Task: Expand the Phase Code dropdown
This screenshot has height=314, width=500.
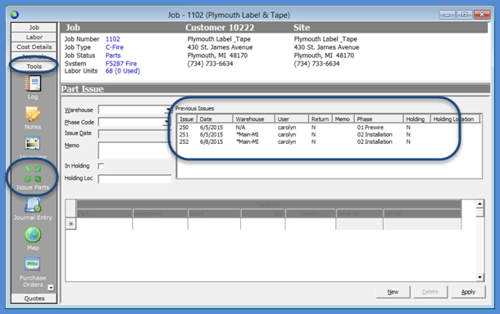Action: click(x=166, y=122)
